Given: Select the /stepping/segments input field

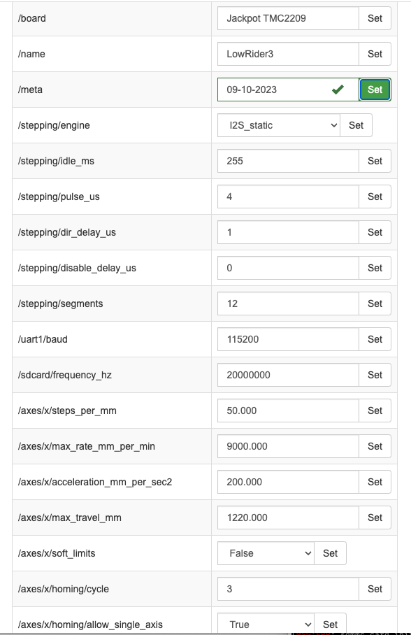Looking at the screenshot, I should click(288, 304).
